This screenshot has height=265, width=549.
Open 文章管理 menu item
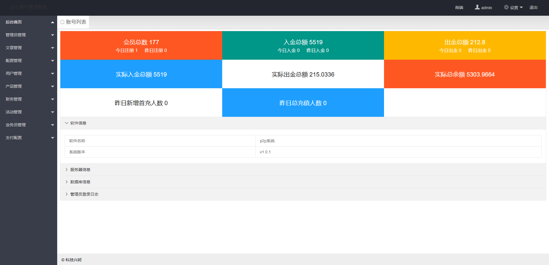tap(29, 48)
